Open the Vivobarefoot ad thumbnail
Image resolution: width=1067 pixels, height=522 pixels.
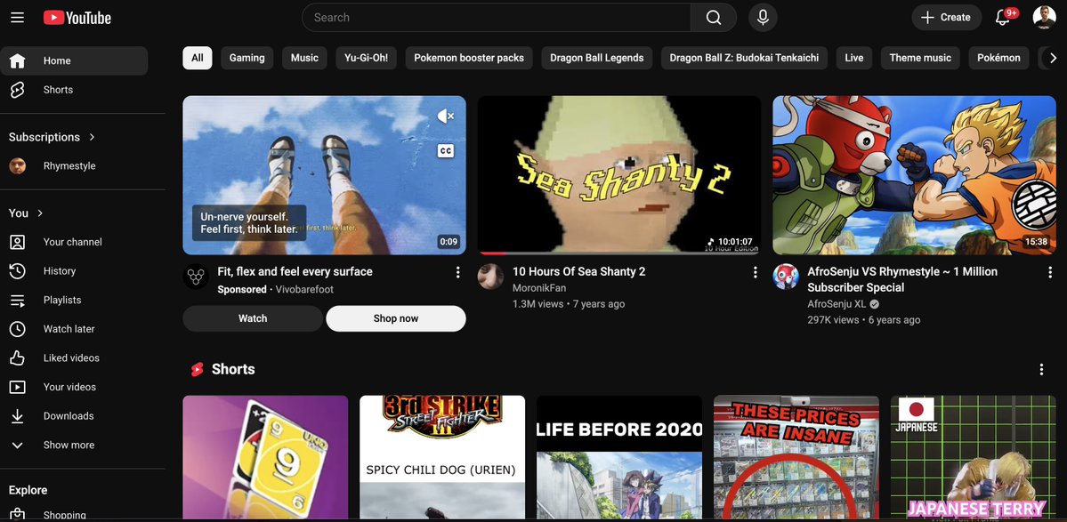coord(325,175)
